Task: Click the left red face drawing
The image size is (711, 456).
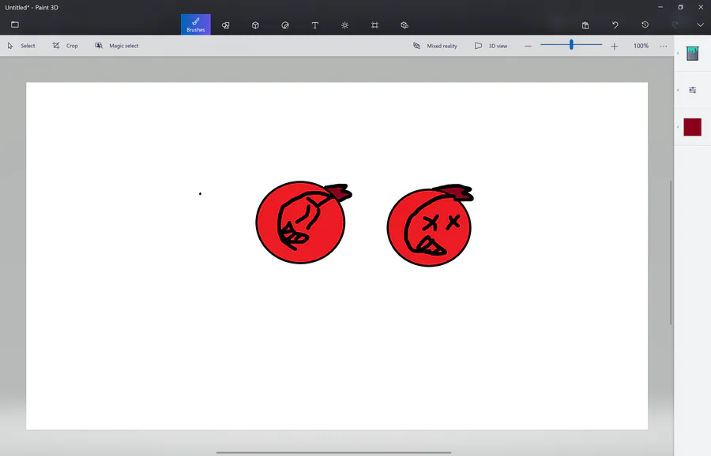Action: coord(302,222)
